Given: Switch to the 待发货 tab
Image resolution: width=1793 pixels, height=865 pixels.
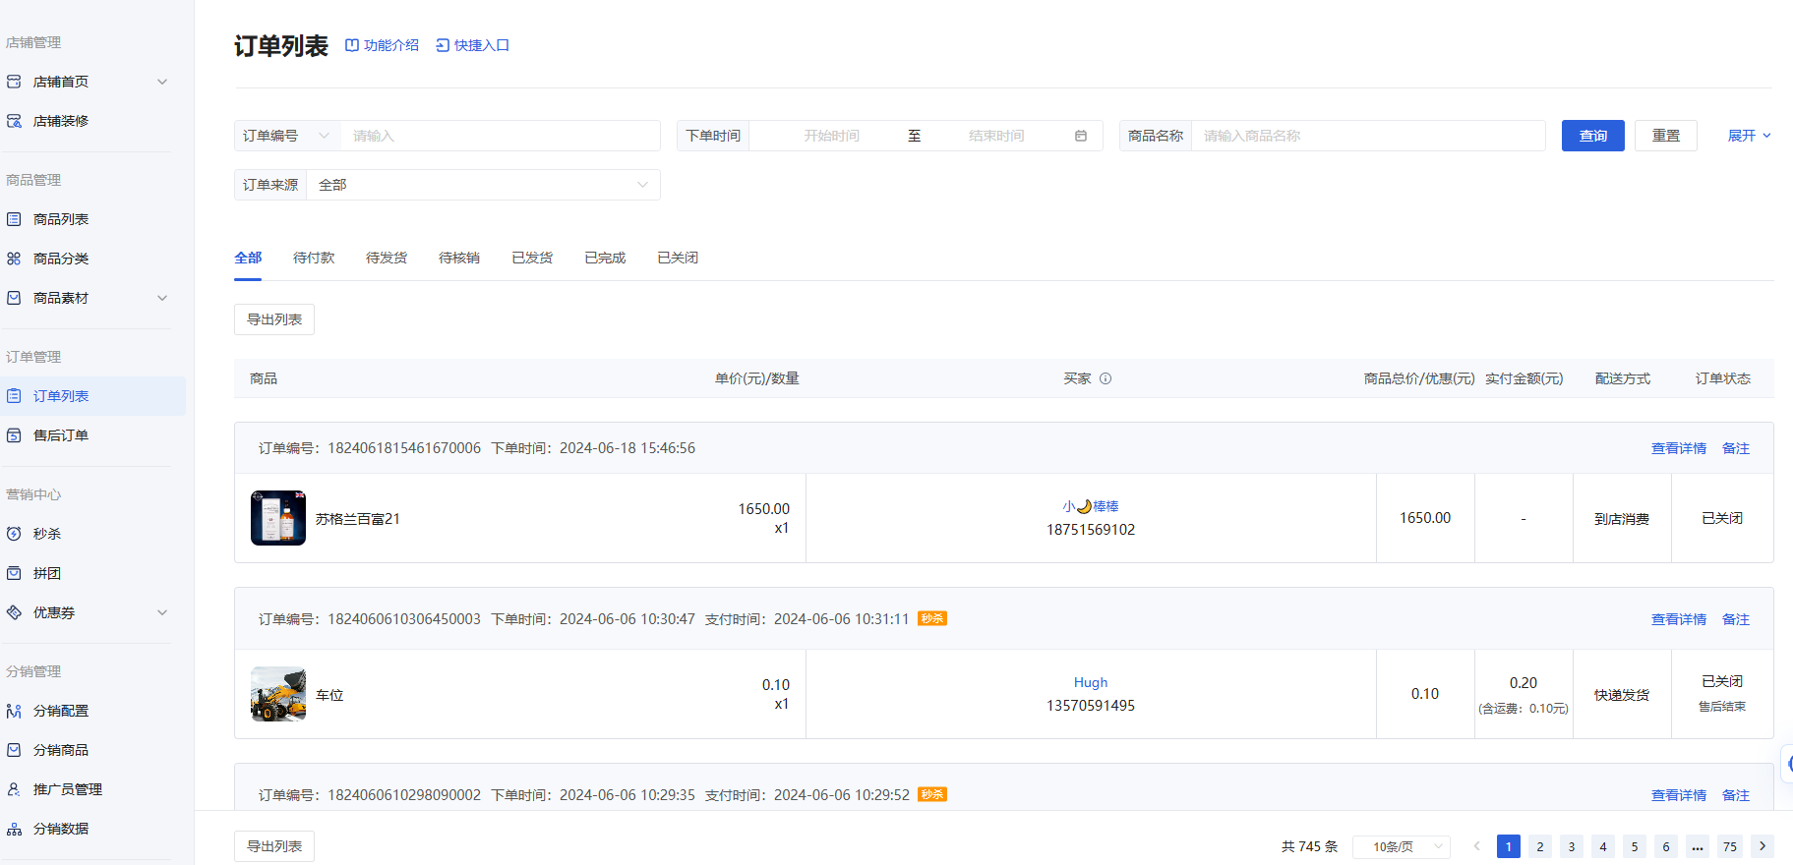Looking at the screenshot, I should [387, 258].
